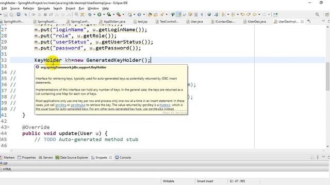Open the Markers view tab
This screenshot has height=185, width=330.
[7, 157]
